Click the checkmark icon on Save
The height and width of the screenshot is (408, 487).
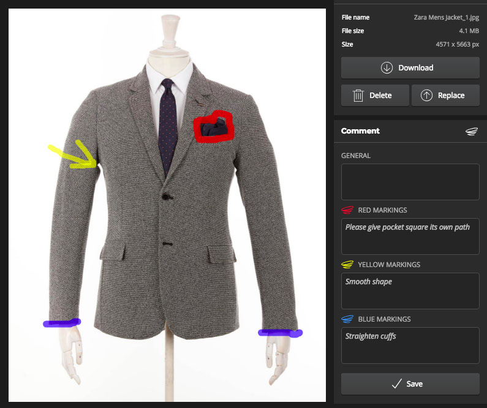[x=396, y=384]
